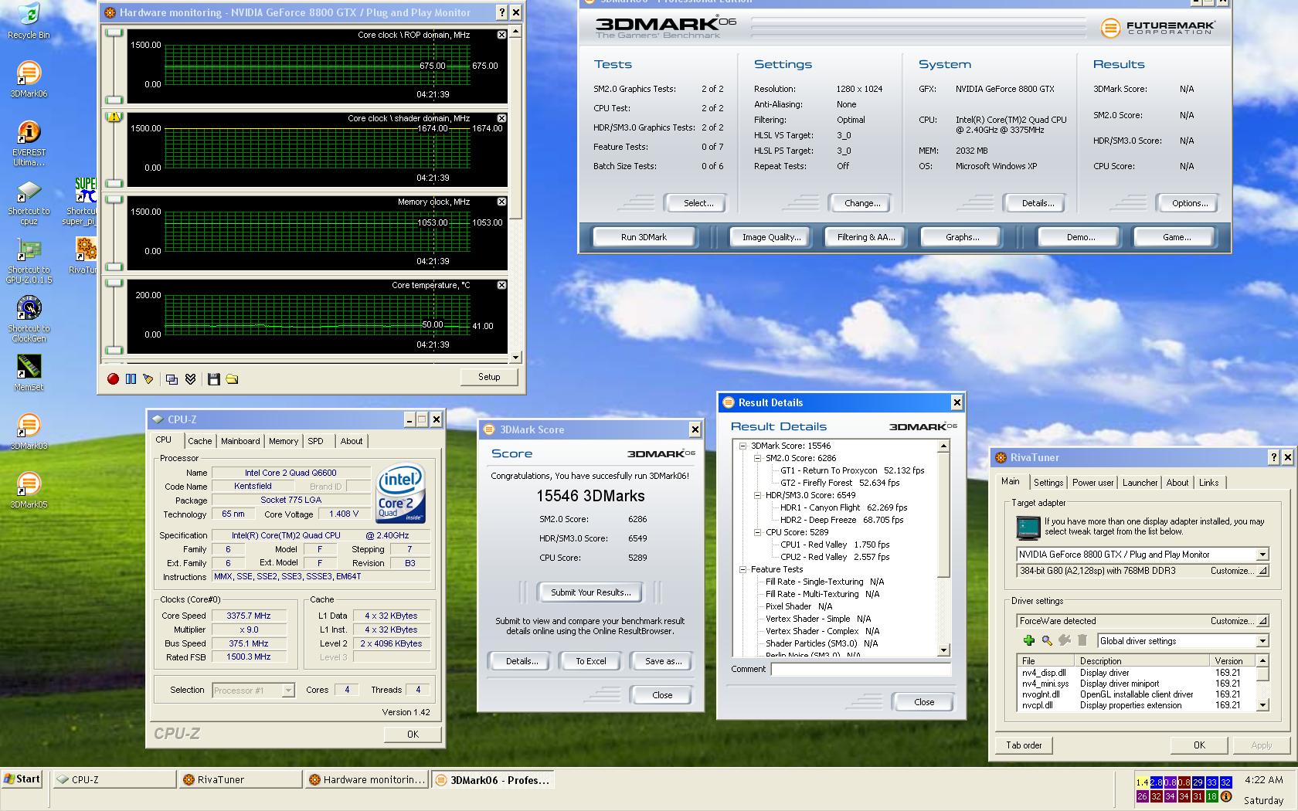1298x811 pixels.
Task: Open Customize menu next to ForceWare detected
Action: [x=1239, y=621]
